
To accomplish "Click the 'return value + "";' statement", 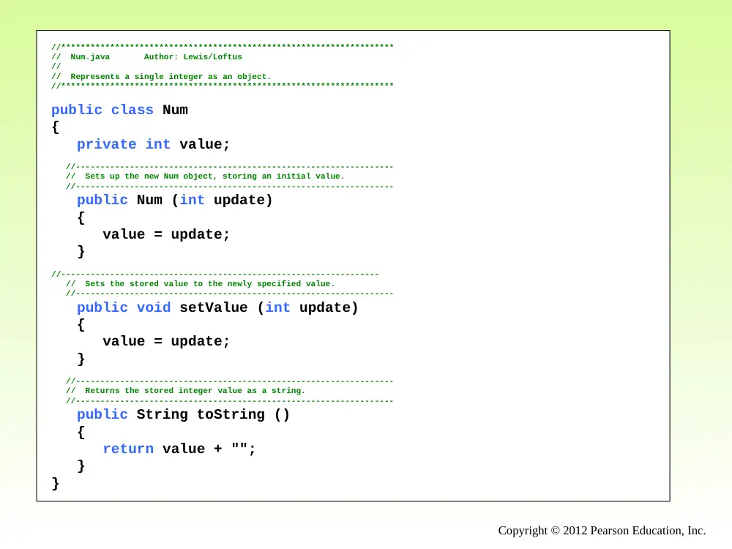I will [x=179, y=449].
